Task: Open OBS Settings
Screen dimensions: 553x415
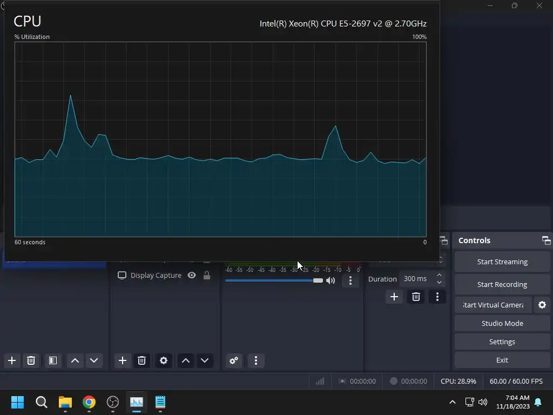Action: [x=502, y=342]
